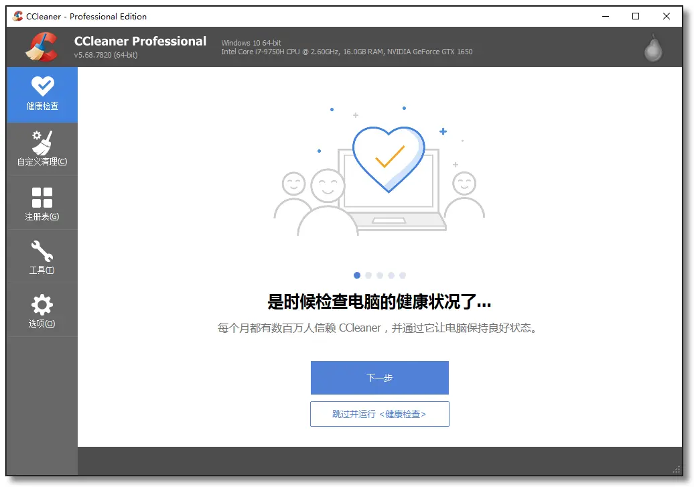The image size is (694, 487).
Task: Click 跳过并运行 <健康检查> skip button
Action: point(380,414)
